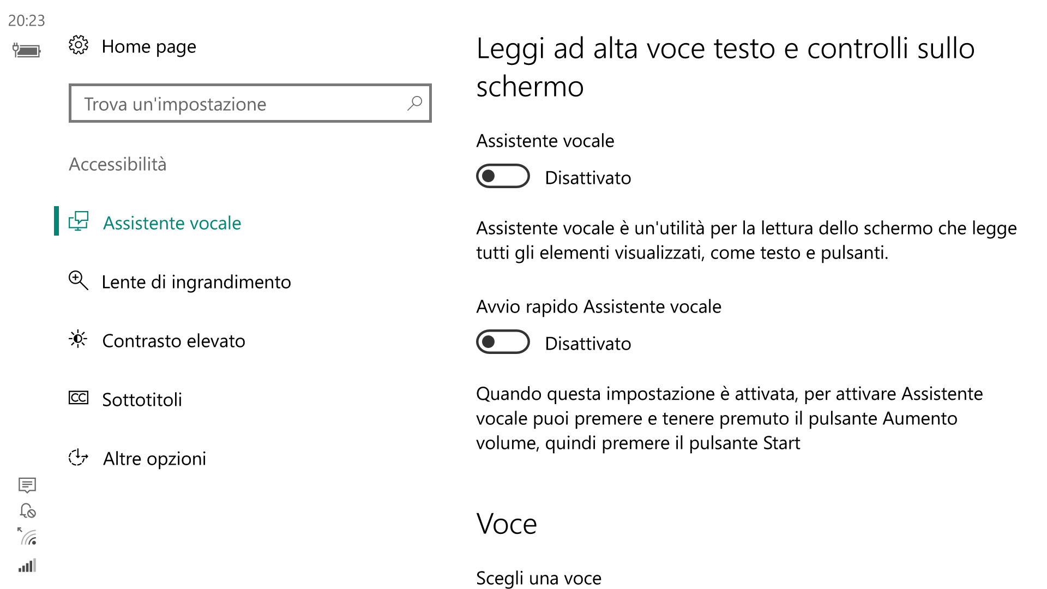The height and width of the screenshot is (589, 1047).
Task: Turn on Avvio rapido Assistente vocale toggle
Action: [x=503, y=342]
